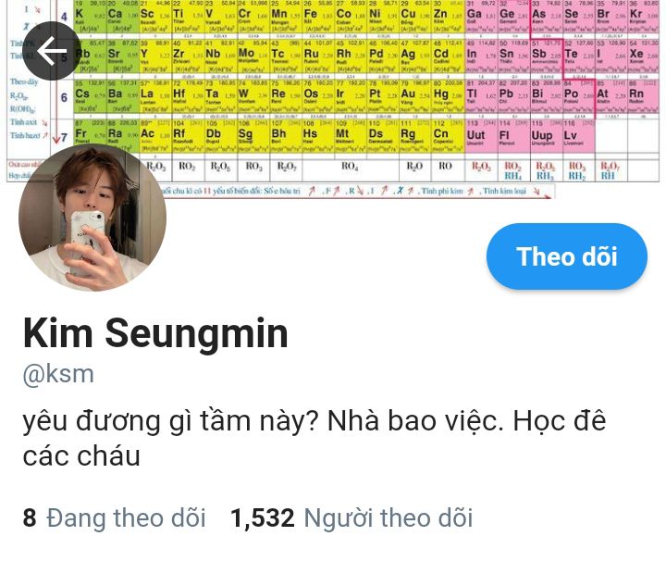Image resolution: width=666 pixels, height=561 pixels.
Task: Click the Fe cell in header periodic table
Action: (x=317, y=17)
